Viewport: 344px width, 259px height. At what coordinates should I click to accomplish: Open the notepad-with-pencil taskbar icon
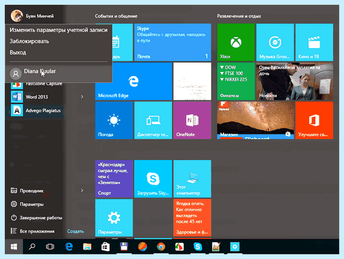216,247
